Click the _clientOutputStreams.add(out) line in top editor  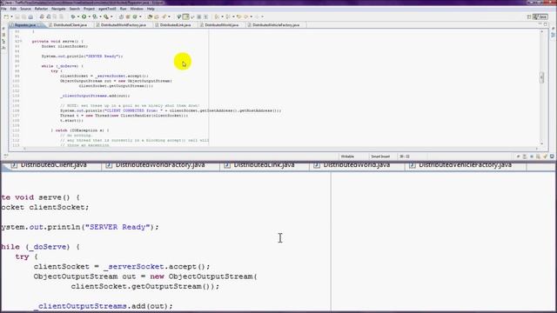[x=95, y=96]
